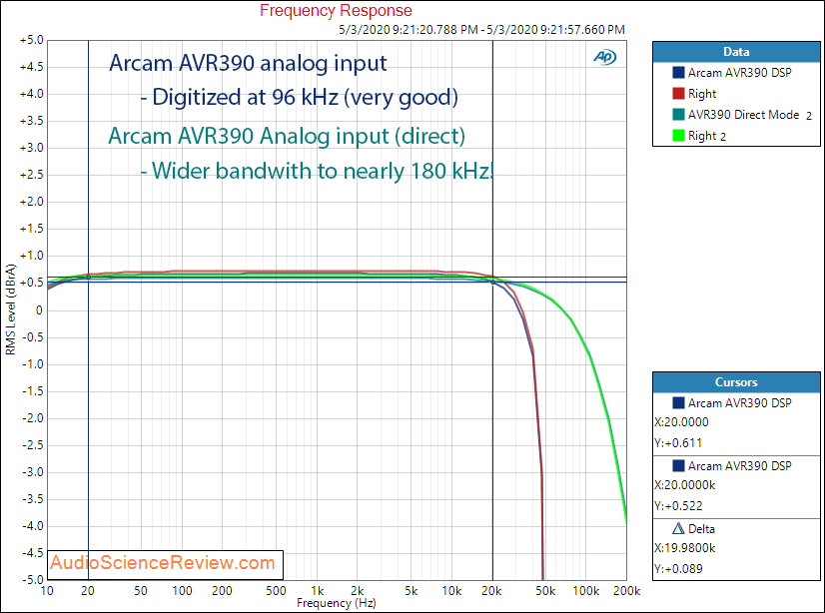Click the "+2.5" label on the level axis
Screen dimensions: 825x613
(32, 175)
